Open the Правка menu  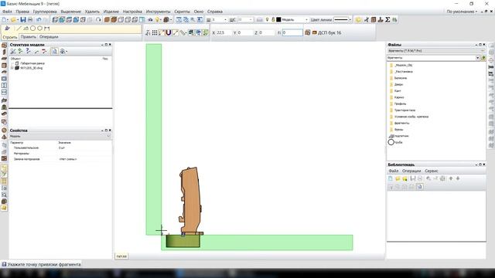point(22,12)
